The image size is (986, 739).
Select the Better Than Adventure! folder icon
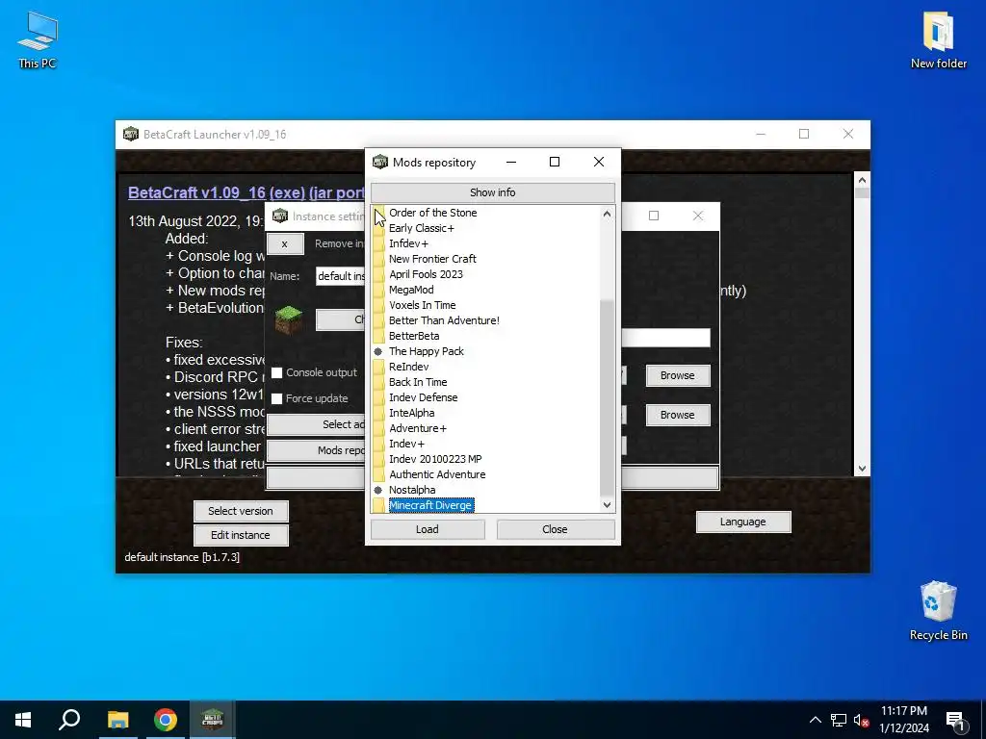(x=378, y=320)
